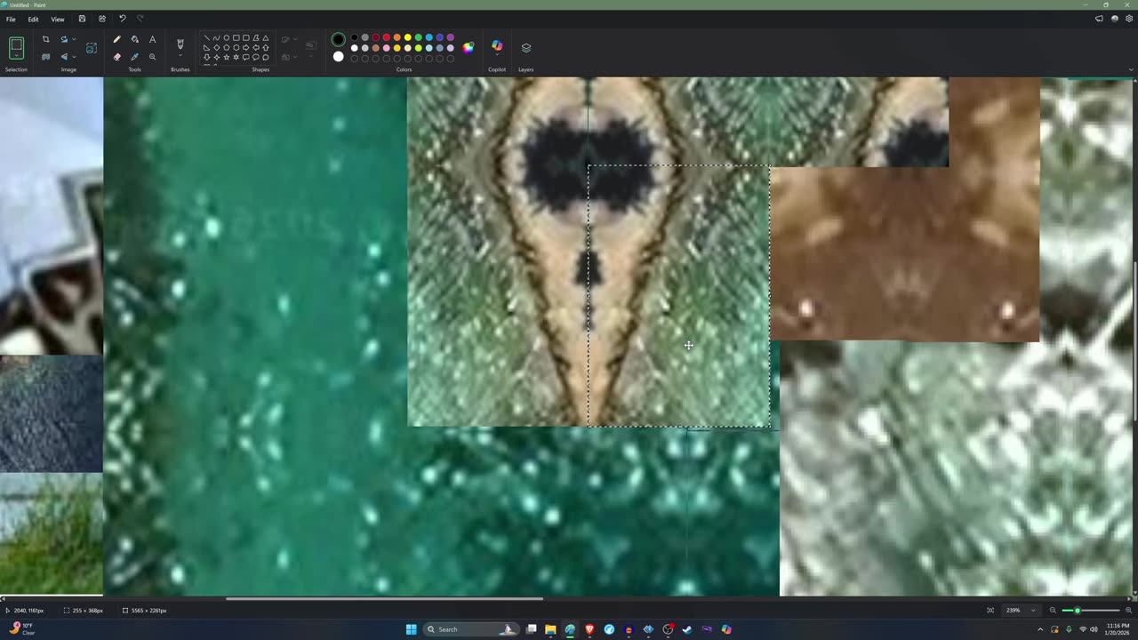
Task: Open the Edit menu
Action: (33, 19)
